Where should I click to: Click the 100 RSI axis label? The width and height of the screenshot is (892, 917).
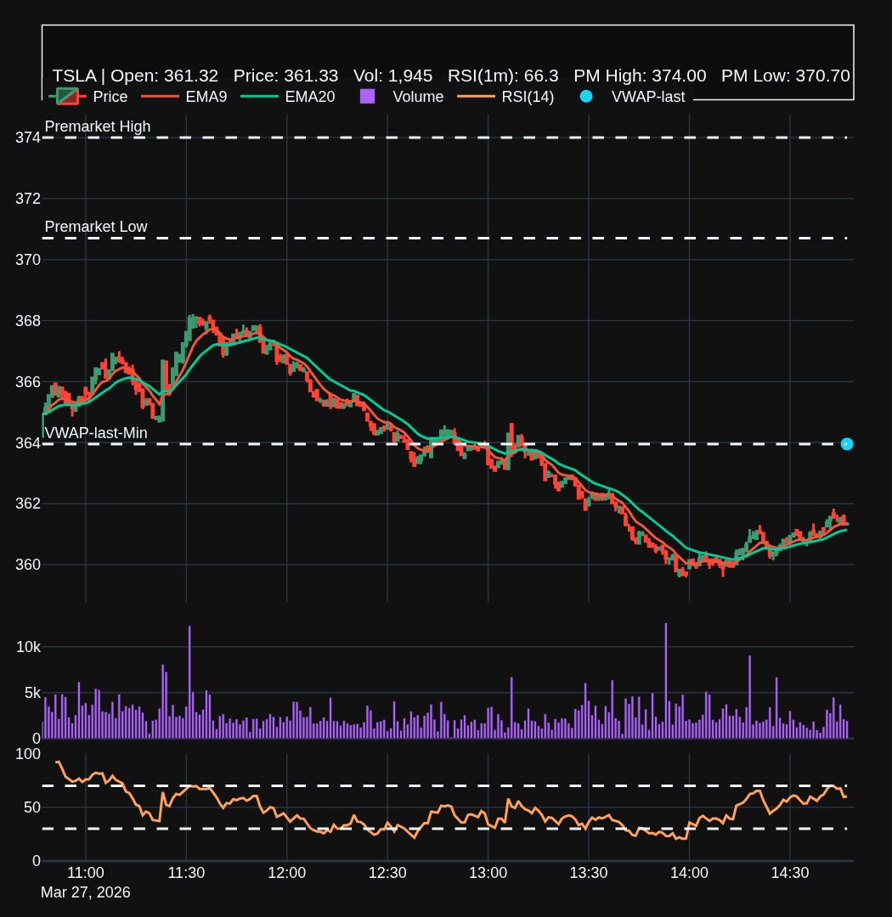27,754
